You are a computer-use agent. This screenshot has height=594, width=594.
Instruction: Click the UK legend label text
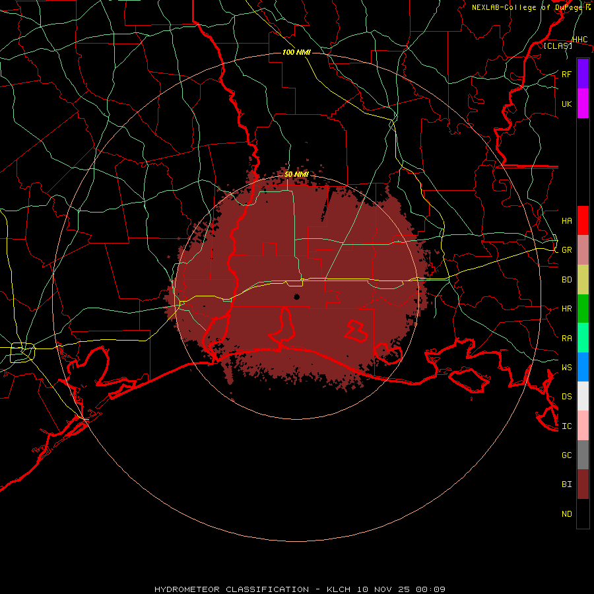pos(567,104)
